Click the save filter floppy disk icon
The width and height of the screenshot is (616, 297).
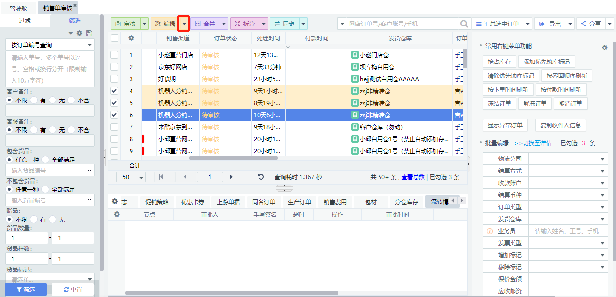point(89,33)
